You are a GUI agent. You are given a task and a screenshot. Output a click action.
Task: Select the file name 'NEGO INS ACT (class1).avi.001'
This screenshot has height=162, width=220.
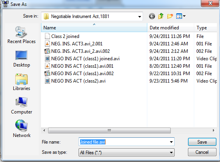click(82, 66)
